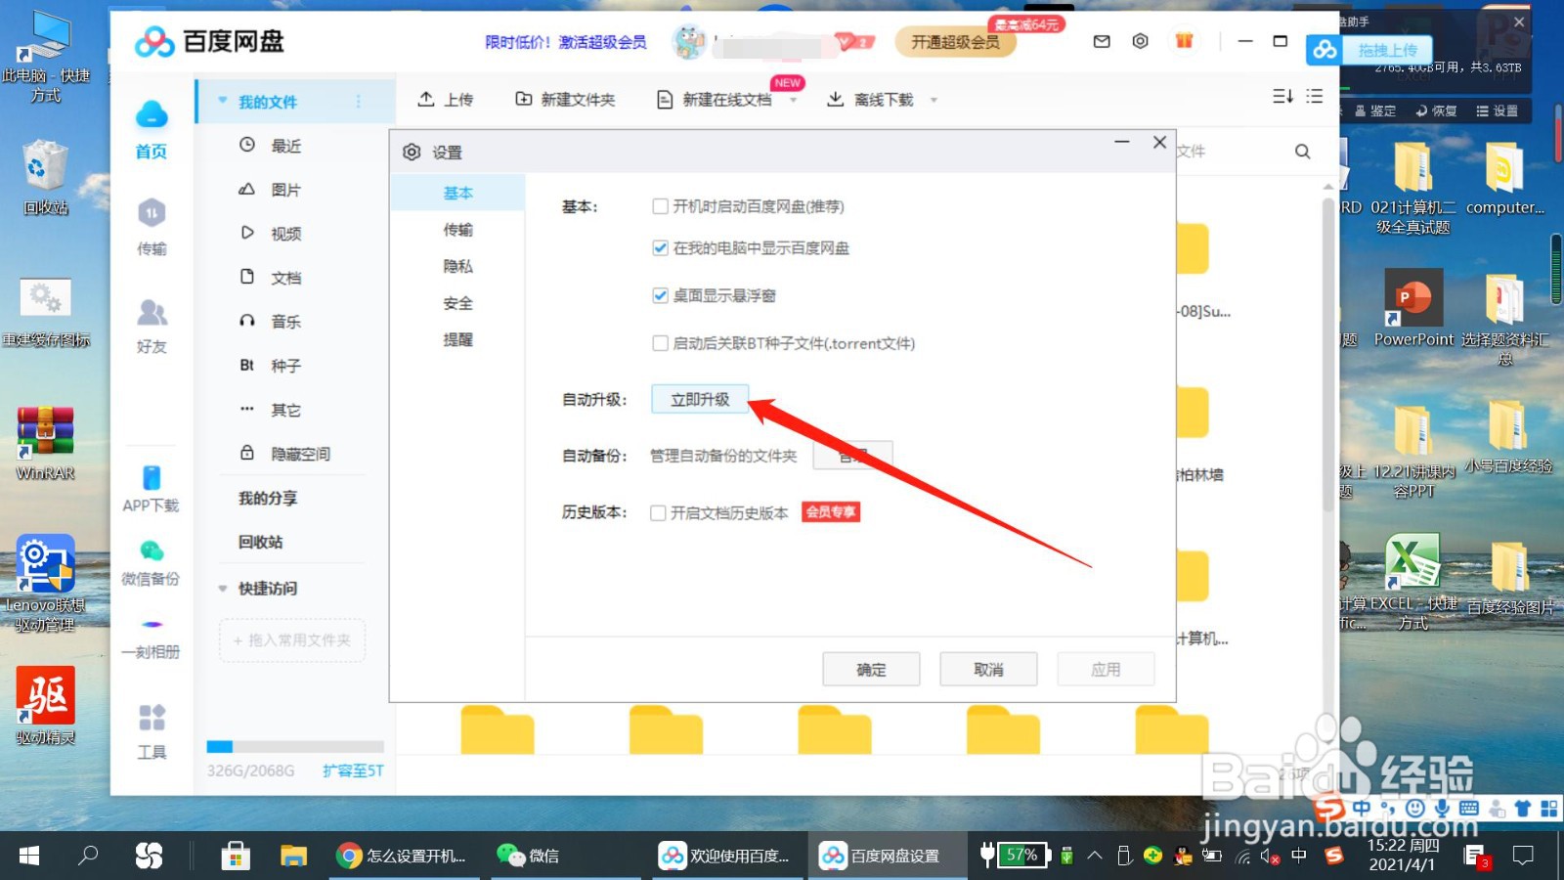The width and height of the screenshot is (1564, 880).
Task: Open 视频 category in sidebar
Action: (271, 233)
